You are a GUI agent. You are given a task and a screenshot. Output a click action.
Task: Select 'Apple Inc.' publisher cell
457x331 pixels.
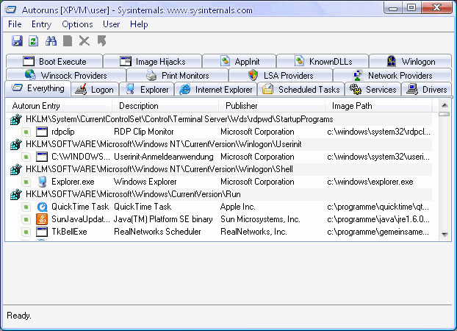pyautogui.click(x=238, y=207)
